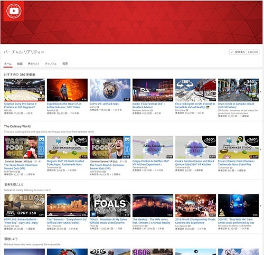The height and width of the screenshot is (255, 264).
Task: Open the 概要 tab
Action: pyautogui.click(x=65, y=64)
